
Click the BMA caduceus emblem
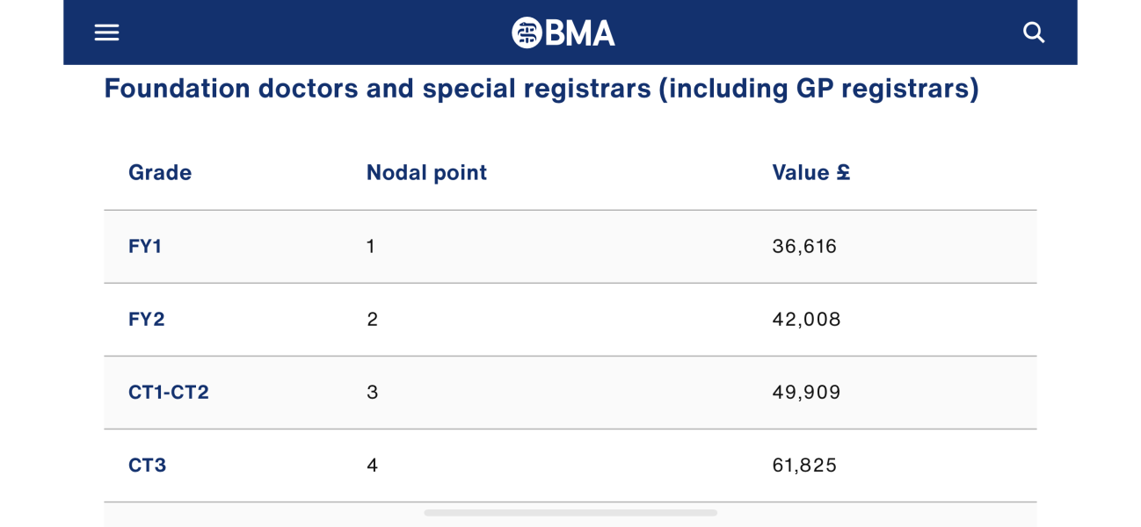(527, 32)
